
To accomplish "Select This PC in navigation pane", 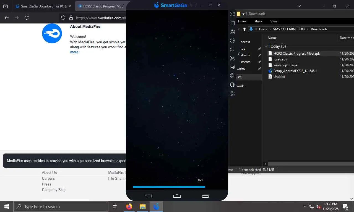I will 249,77.
